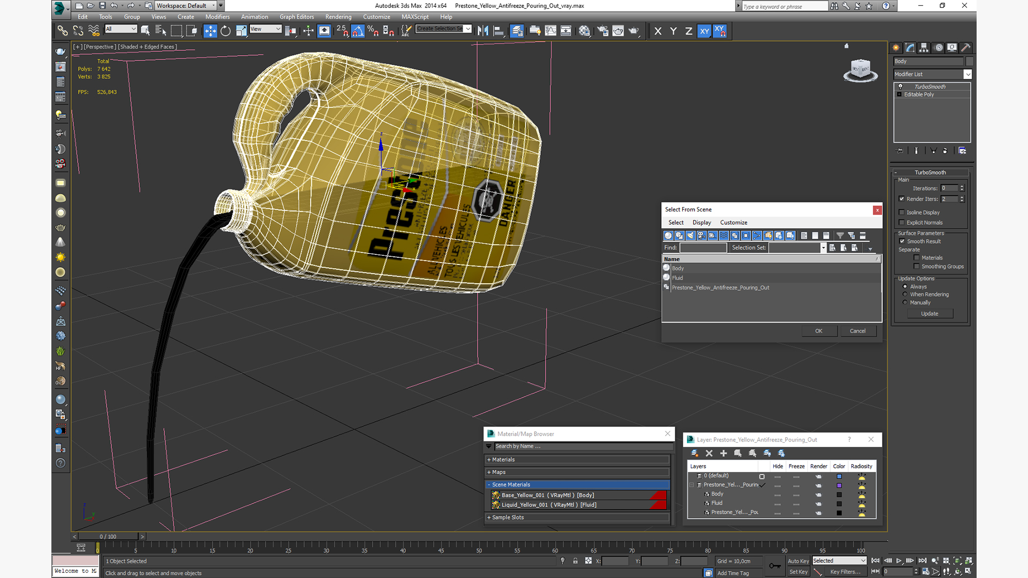The height and width of the screenshot is (578, 1028).
Task: Open the Create command panel tab
Action: point(896,48)
